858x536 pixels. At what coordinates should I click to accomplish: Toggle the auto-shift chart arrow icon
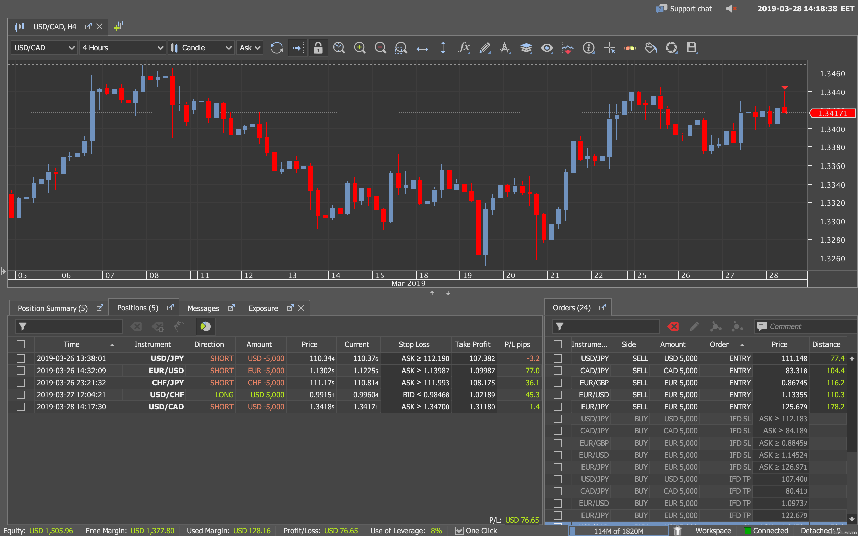298,48
